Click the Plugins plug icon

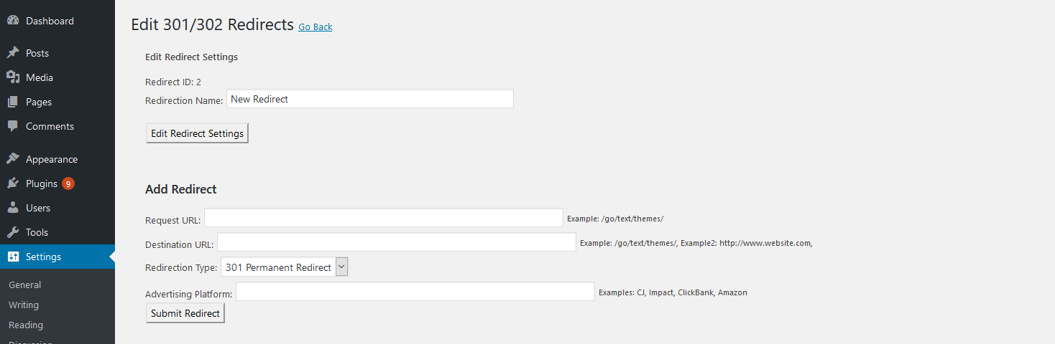coord(13,183)
